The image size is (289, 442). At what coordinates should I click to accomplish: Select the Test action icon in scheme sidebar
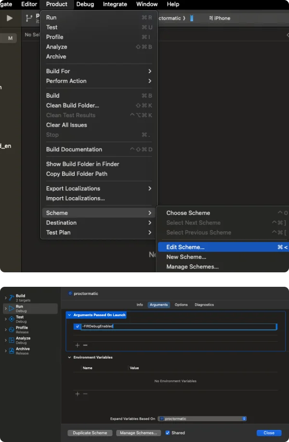coord(12,319)
